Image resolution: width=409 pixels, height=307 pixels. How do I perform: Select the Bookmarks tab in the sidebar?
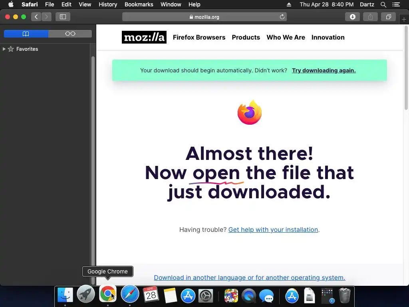(26, 34)
